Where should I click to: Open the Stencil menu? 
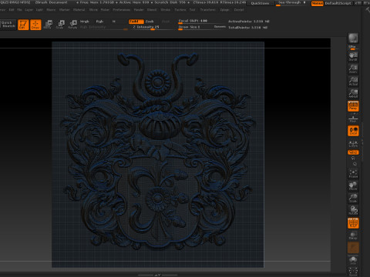tap(152, 10)
